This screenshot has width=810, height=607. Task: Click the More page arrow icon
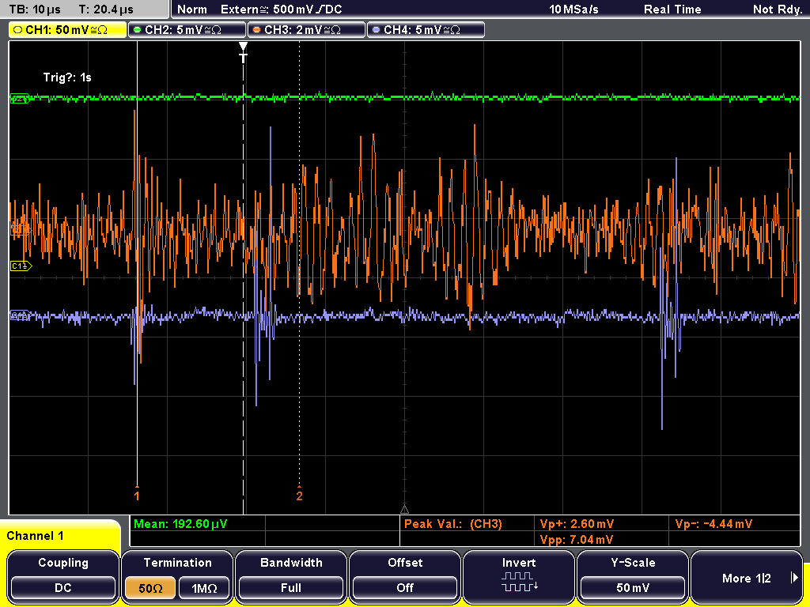point(794,578)
